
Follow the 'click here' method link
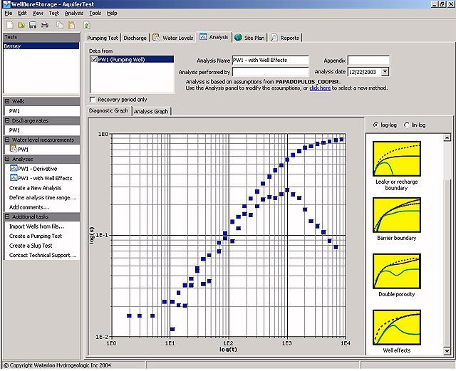[x=320, y=88]
